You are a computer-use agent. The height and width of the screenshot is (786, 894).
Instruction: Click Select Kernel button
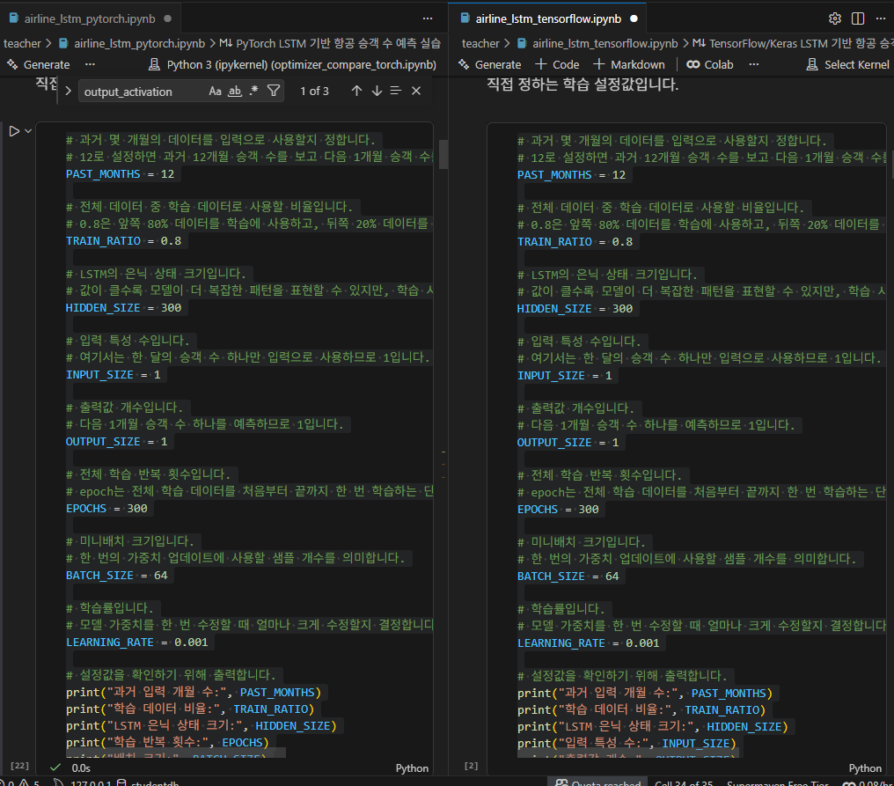[848, 64]
